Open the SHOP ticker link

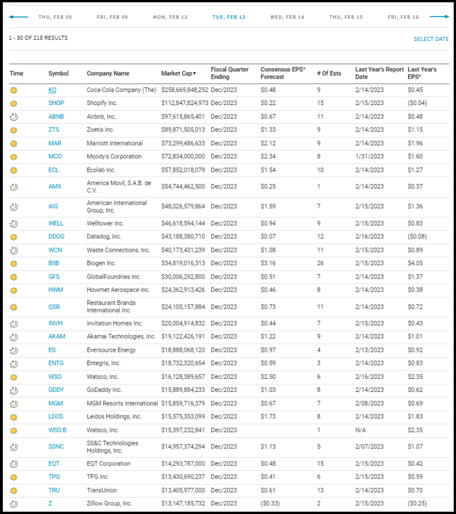coord(57,103)
